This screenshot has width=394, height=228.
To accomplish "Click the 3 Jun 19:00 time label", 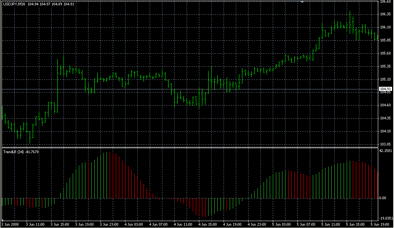I will 84,225.
